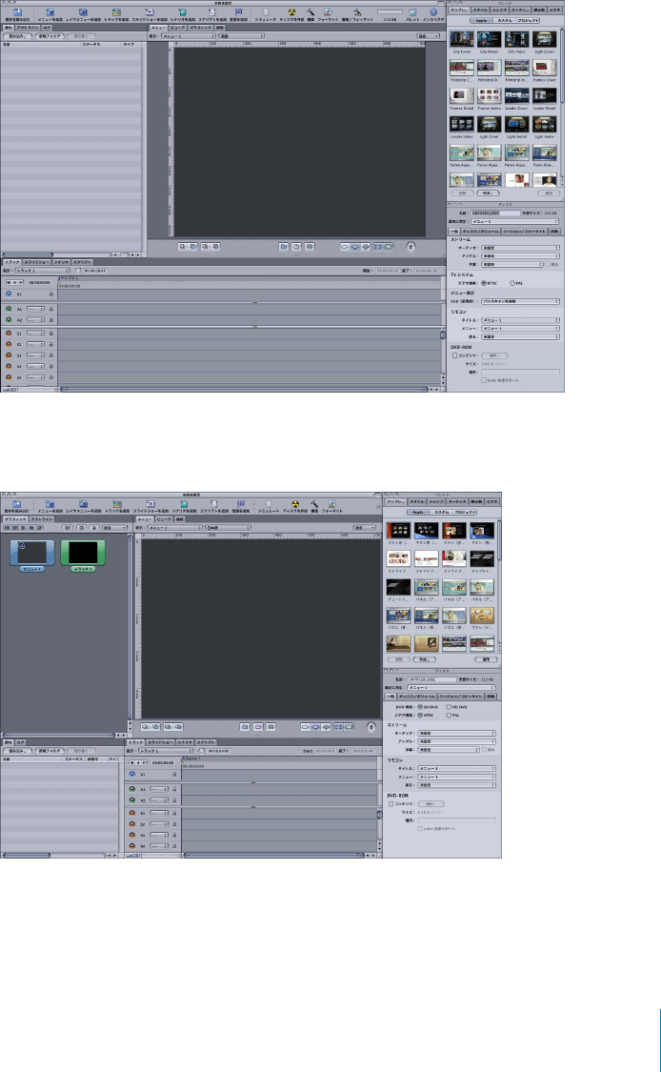
Task: Click フォーマット icon in upper window toolbar
Action: tap(328, 13)
